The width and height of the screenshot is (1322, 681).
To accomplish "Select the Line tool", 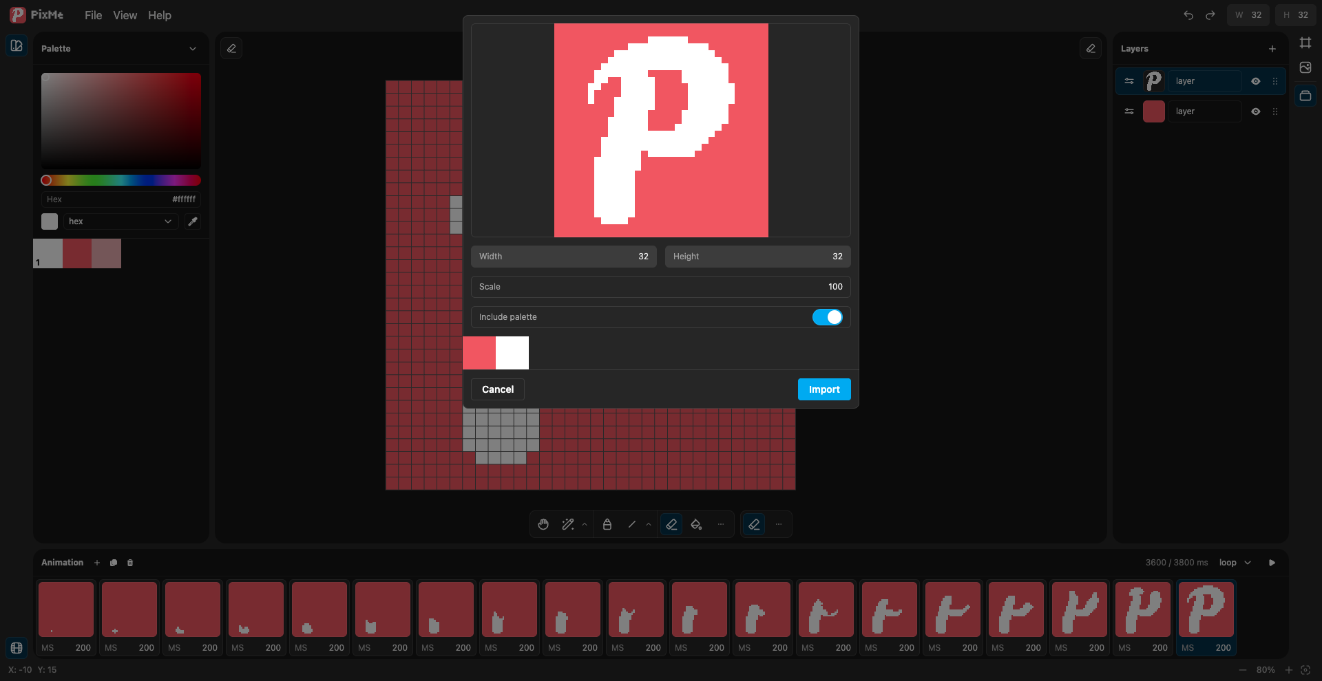I will tap(632, 524).
